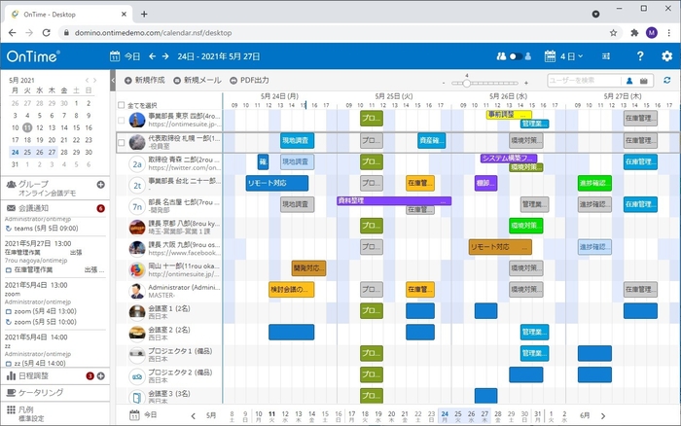Click the room/resource filter icon by search
681x426 pixels.
tap(644, 81)
